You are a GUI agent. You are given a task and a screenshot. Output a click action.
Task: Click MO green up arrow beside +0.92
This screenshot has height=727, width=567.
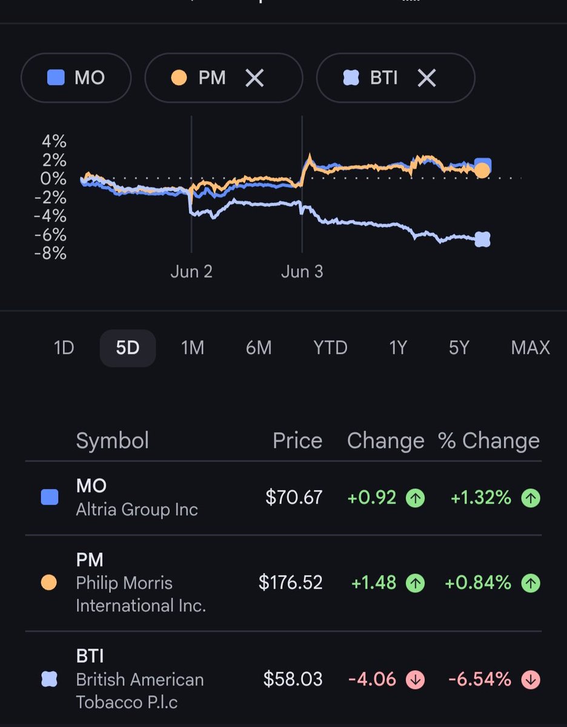pyautogui.click(x=415, y=498)
